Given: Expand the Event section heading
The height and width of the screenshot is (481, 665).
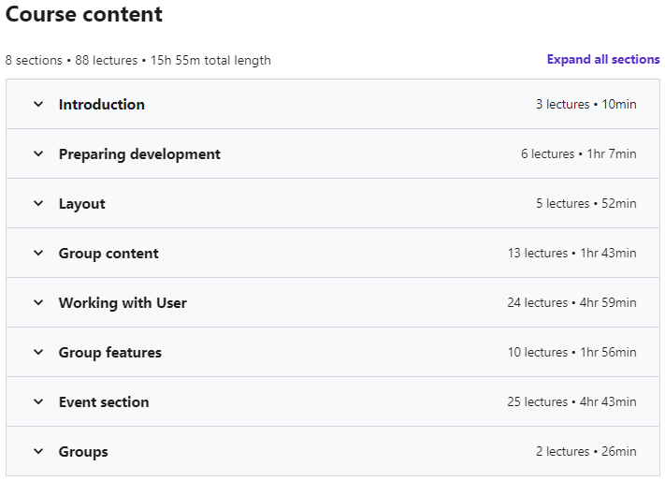Looking at the screenshot, I should click(x=104, y=402).
